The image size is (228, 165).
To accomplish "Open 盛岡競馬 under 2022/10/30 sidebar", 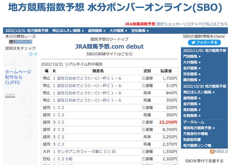I will click(x=192, y=98).
